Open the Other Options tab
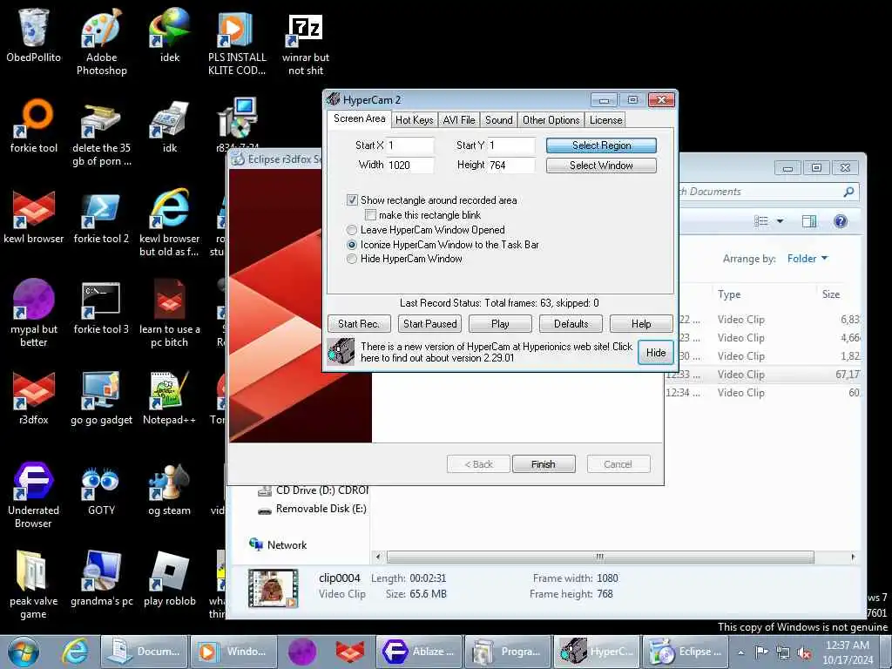This screenshot has height=669, width=892. (x=551, y=120)
